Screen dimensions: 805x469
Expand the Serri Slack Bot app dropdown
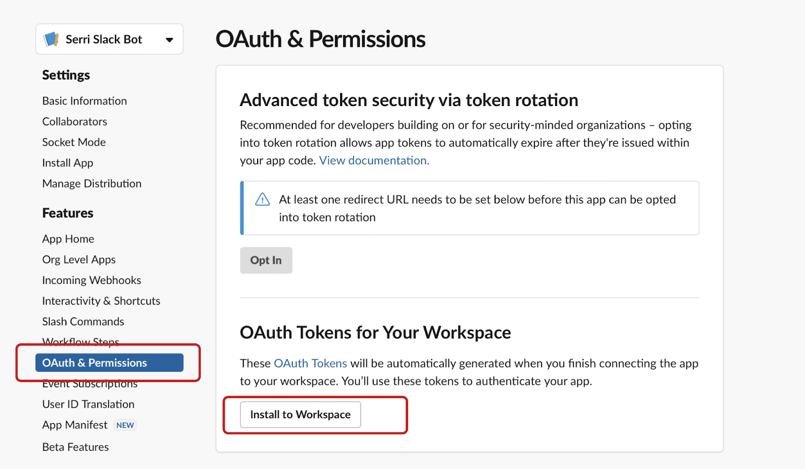coord(170,40)
